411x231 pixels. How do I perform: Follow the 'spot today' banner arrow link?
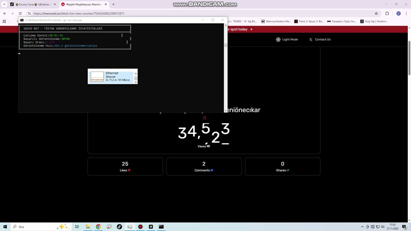point(251,29)
